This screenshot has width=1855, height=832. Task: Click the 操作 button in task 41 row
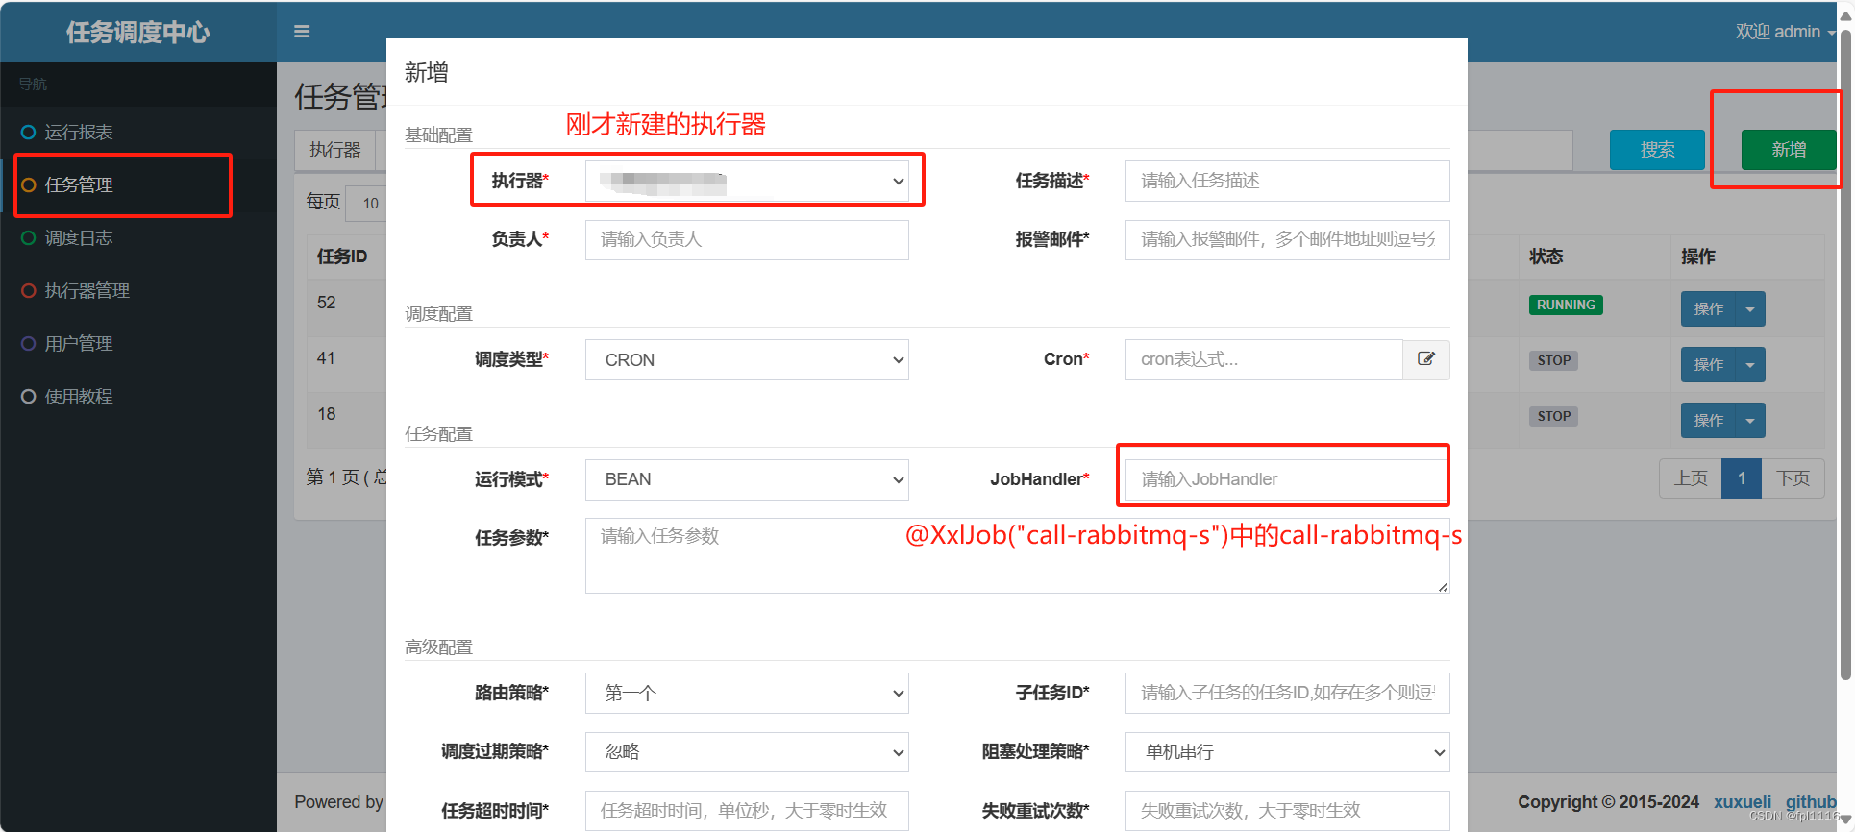(x=1708, y=365)
